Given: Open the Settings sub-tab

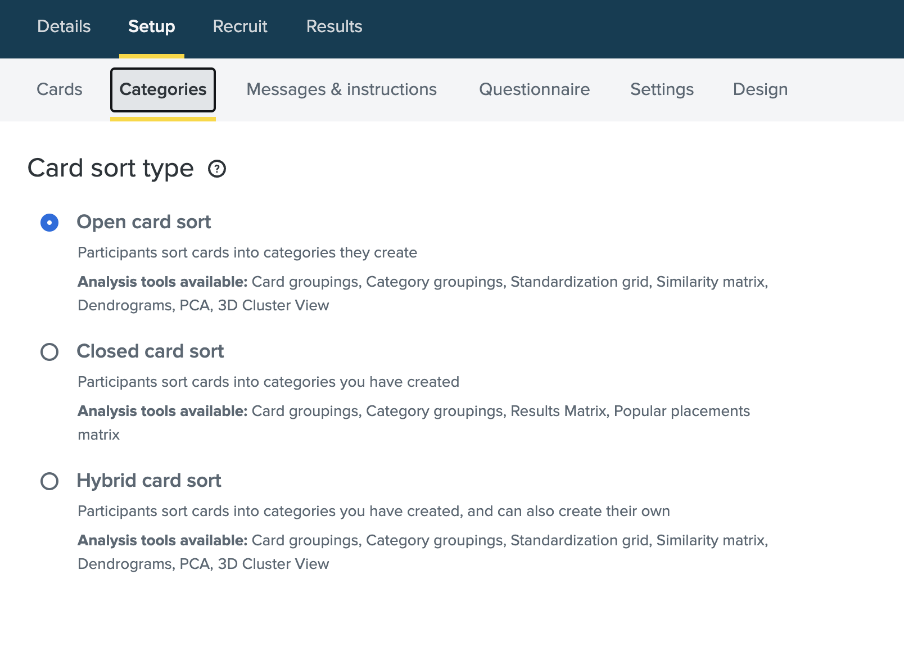Looking at the screenshot, I should 662,89.
